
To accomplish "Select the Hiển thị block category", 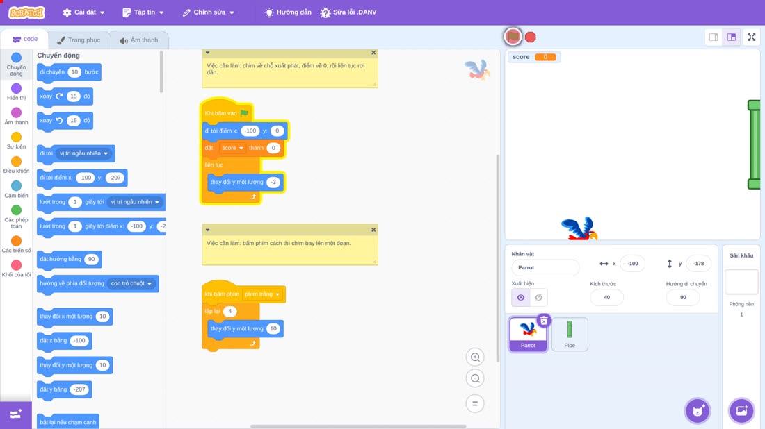I will coord(16,92).
